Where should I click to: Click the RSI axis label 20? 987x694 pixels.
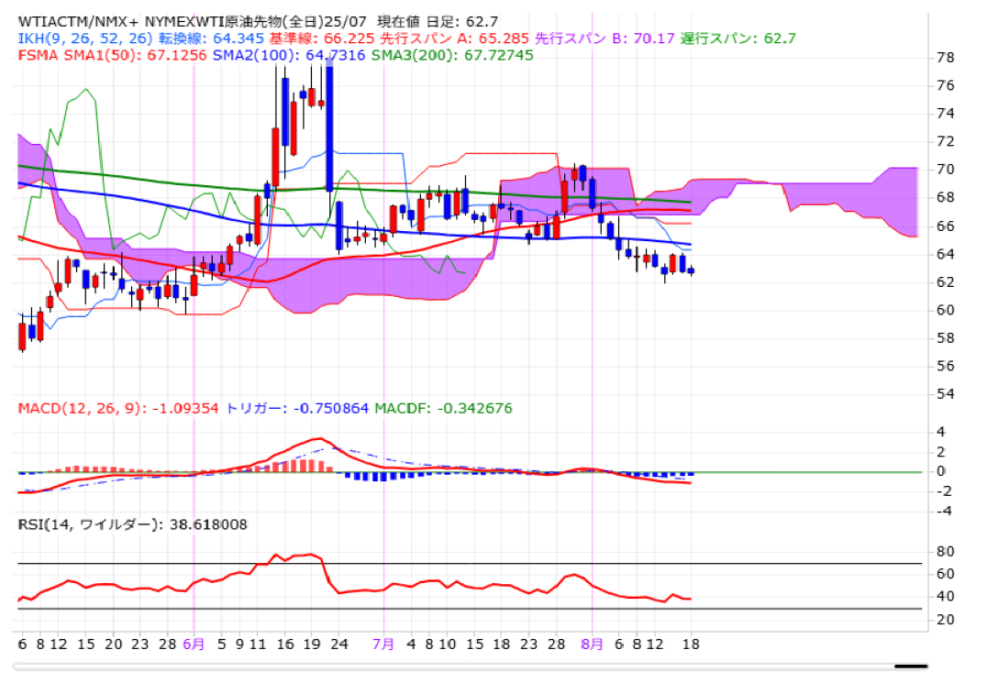[x=946, y=620]
